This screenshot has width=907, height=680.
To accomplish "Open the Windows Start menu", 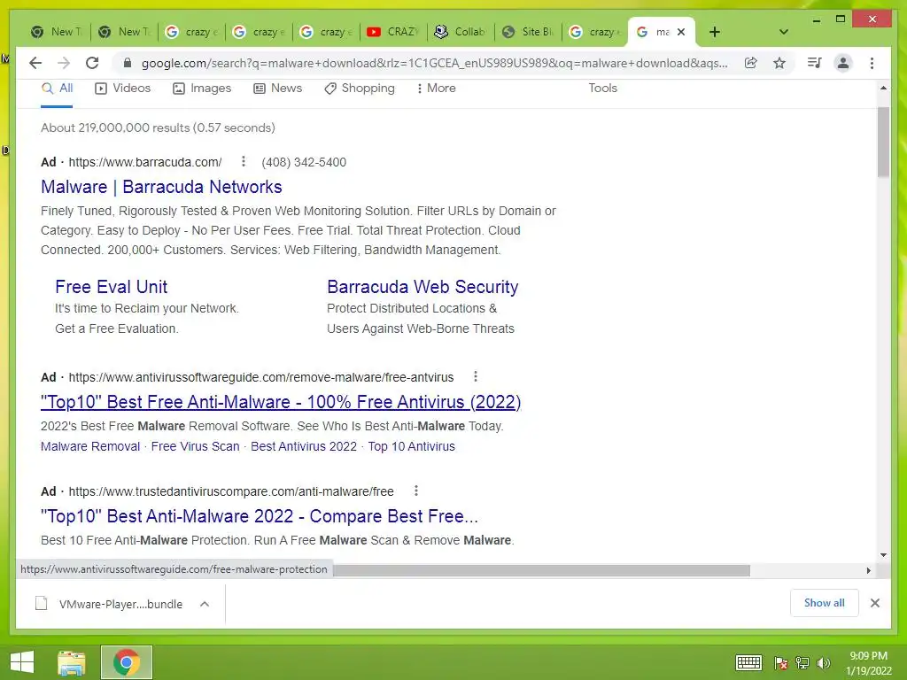I will (x=22, y=662).
